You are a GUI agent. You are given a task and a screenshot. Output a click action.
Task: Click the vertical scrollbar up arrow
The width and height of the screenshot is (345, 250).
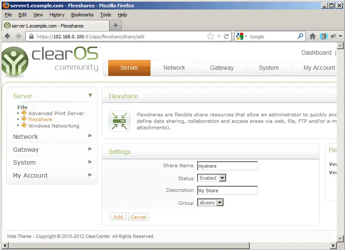pos(340,46)
